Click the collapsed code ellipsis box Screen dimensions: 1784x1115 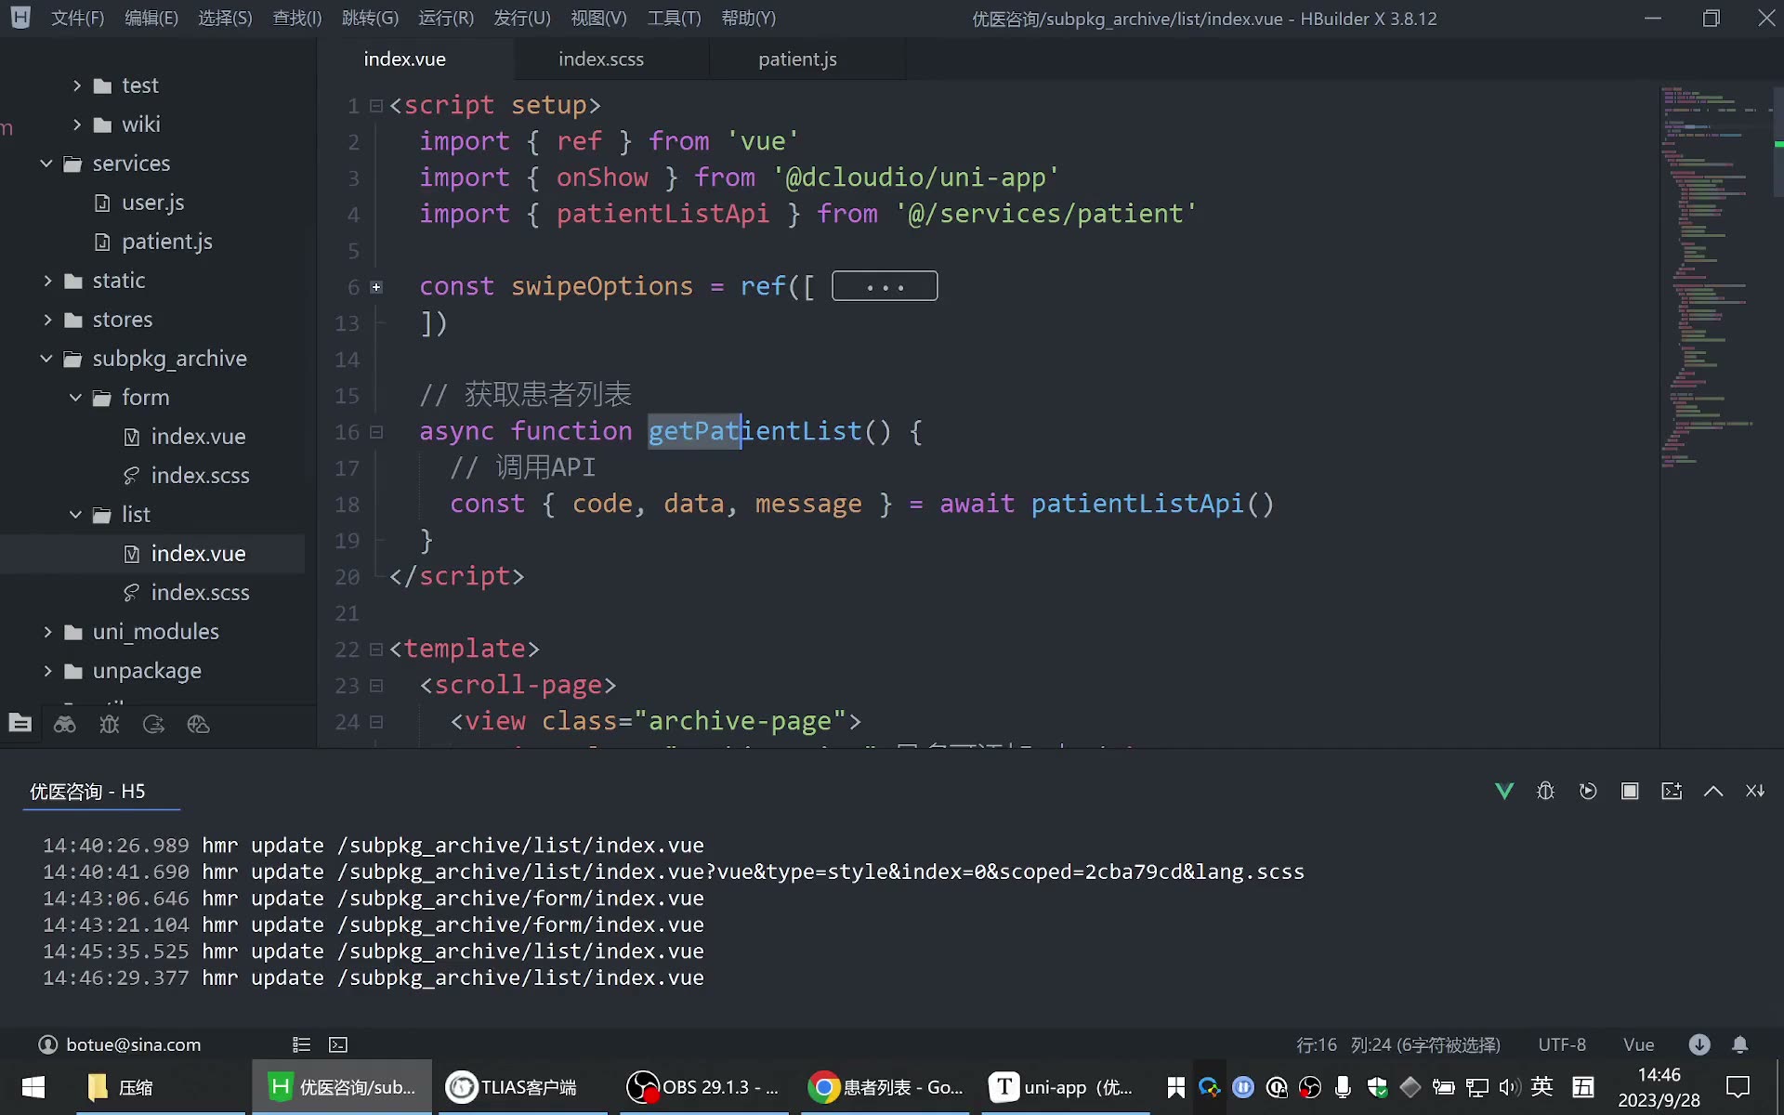(x=885, y=286)
